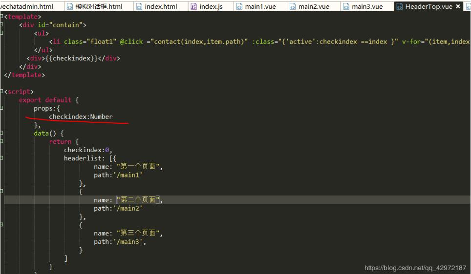
Task: Close the HeaderTop.vue tab
Action: [x=458, y=6]
